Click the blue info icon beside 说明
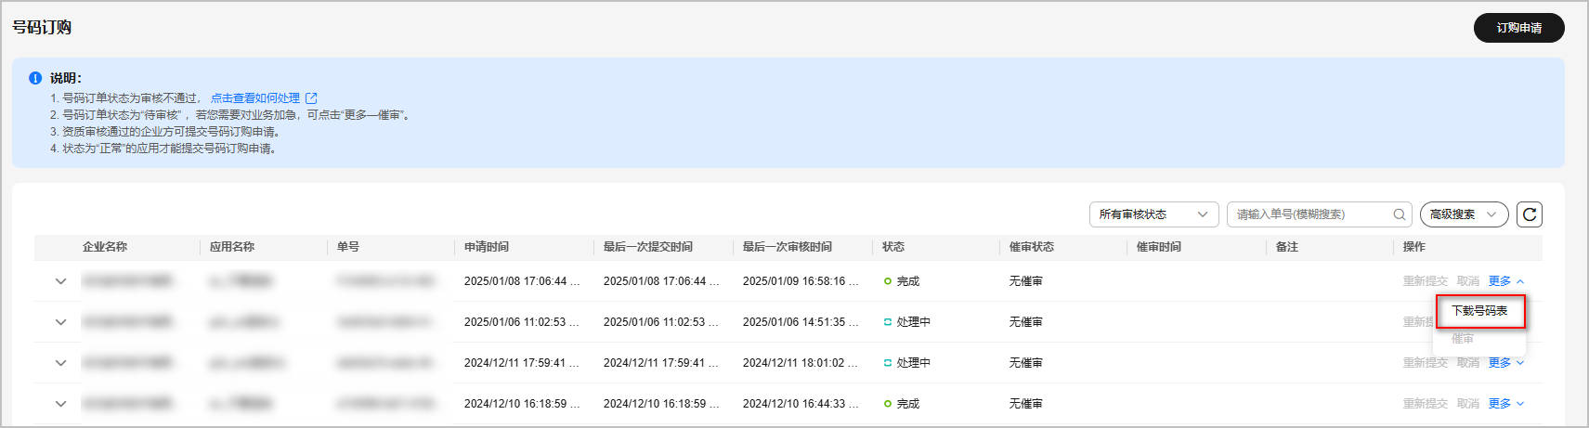The image size is (1589, 428). point(35,78)
